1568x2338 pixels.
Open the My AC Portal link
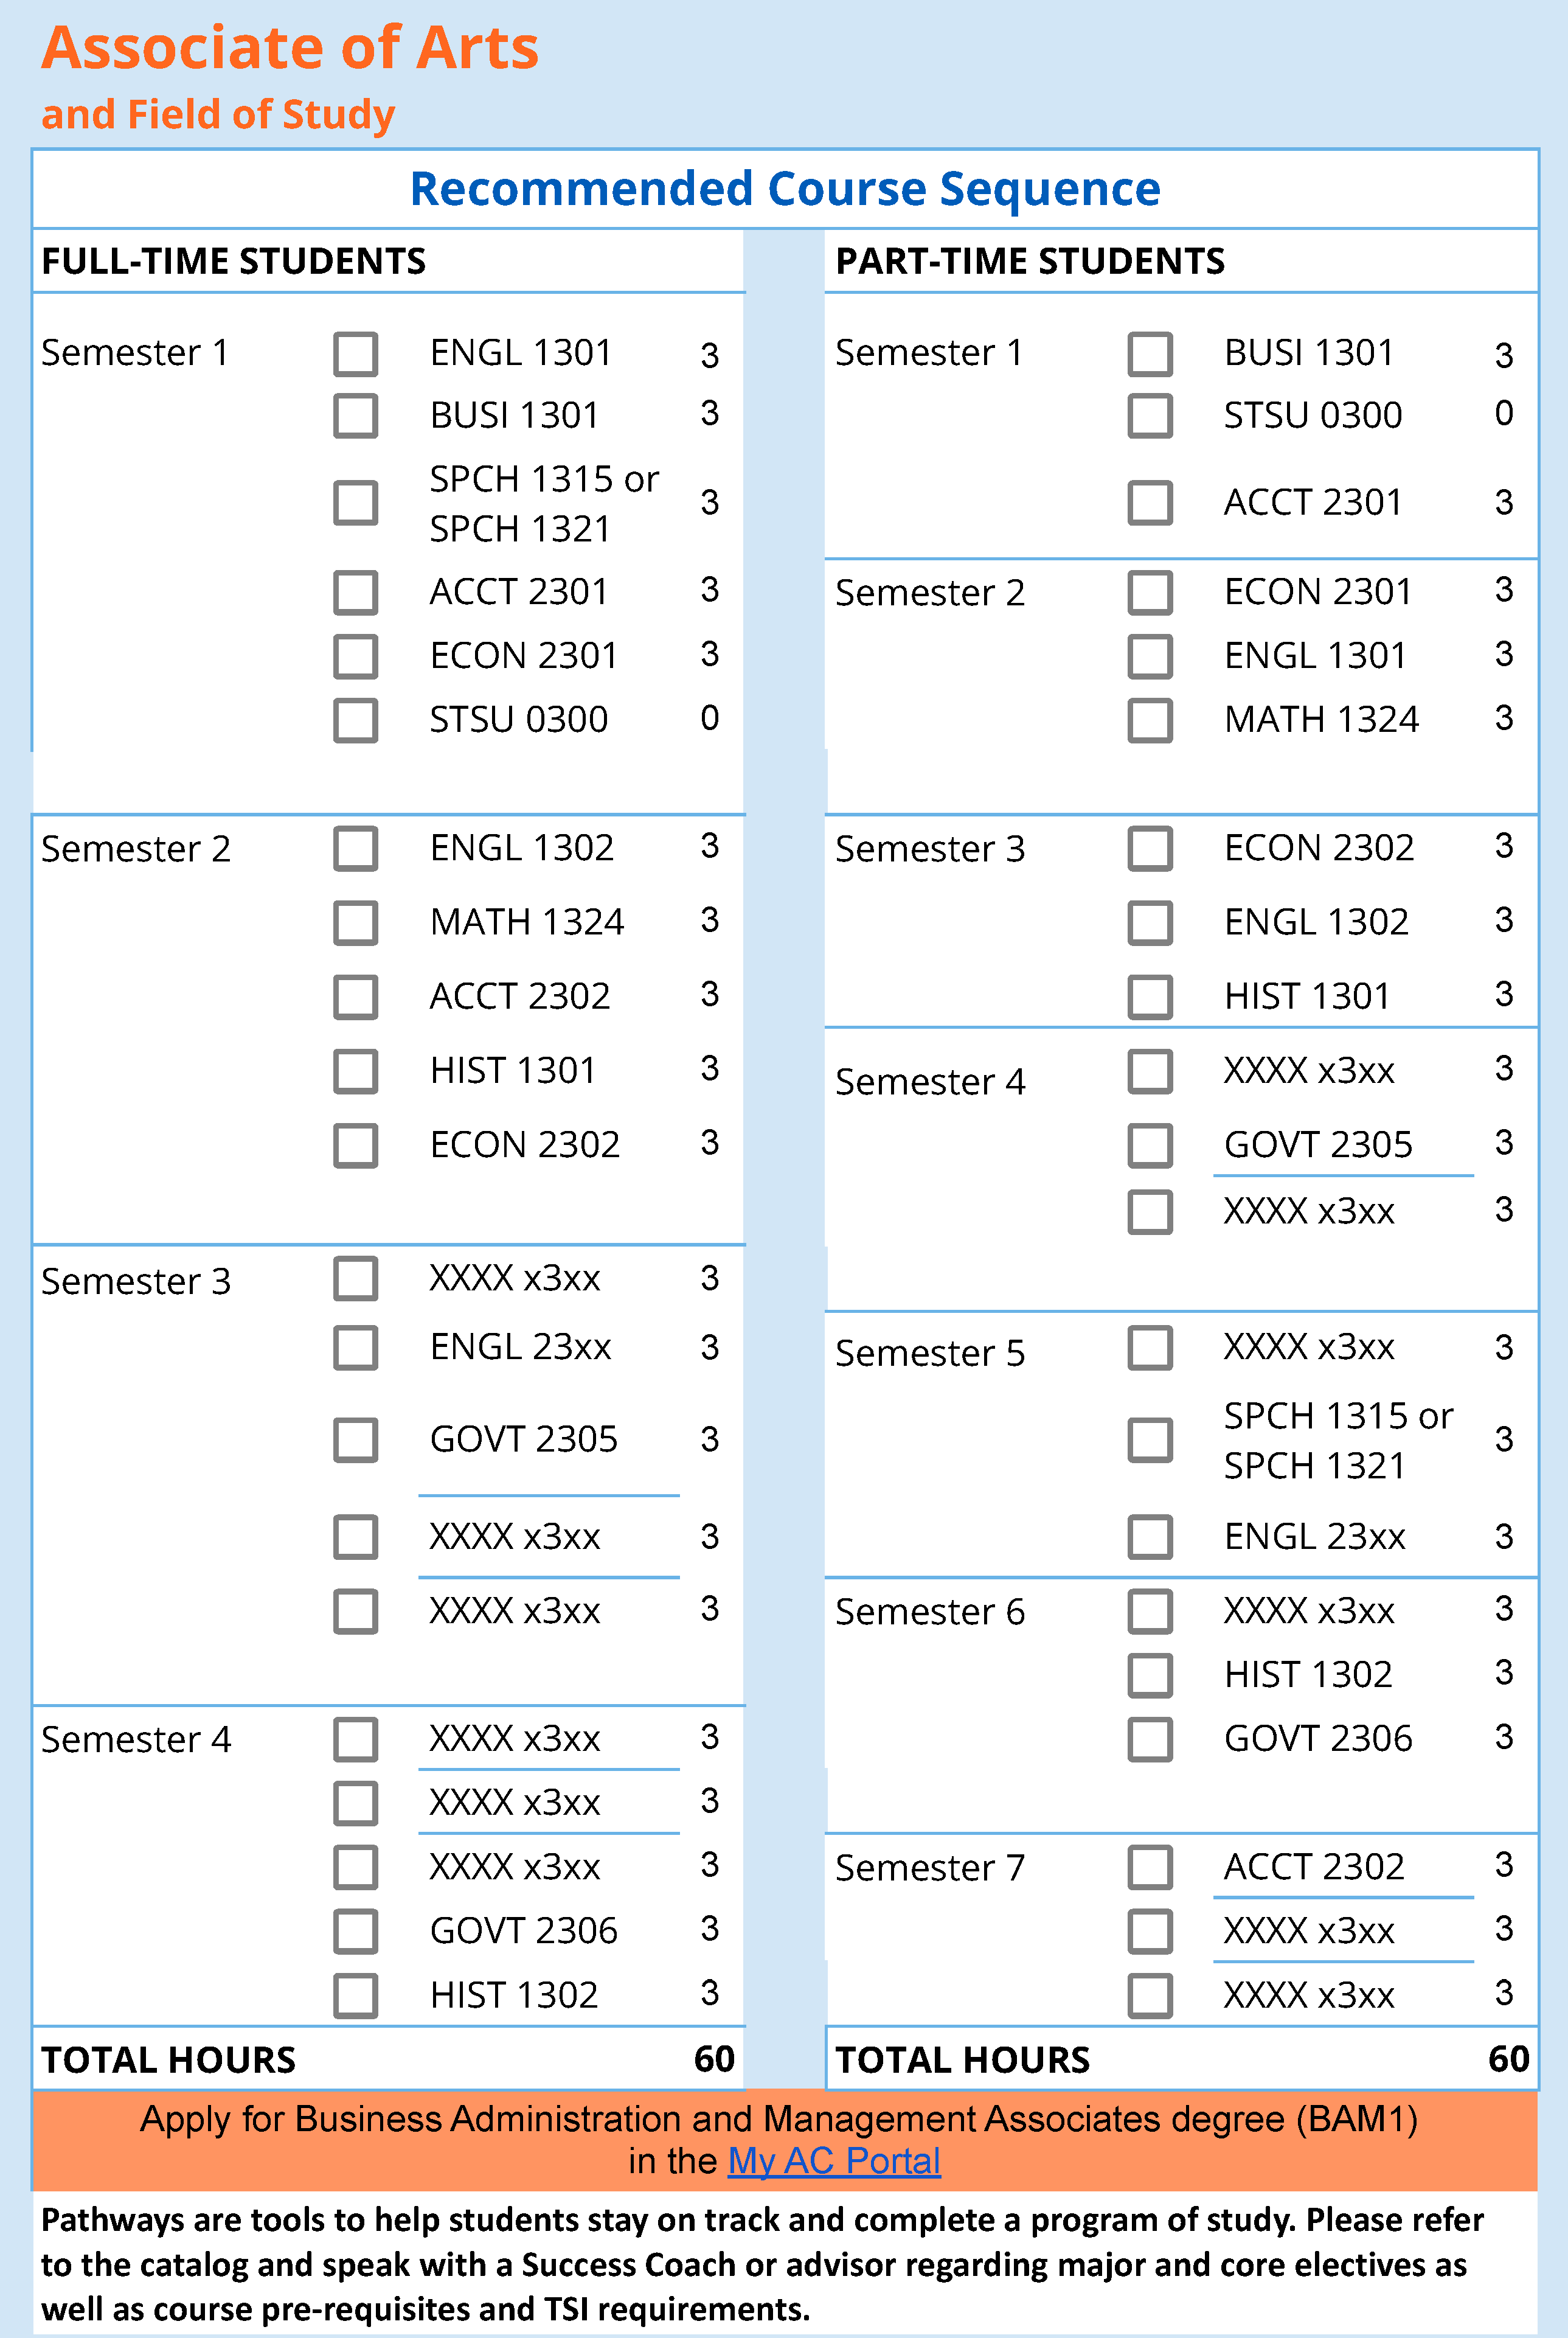[x=833, y=2161]
